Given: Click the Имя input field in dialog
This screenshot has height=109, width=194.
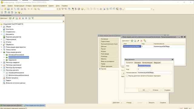Looking at the screenshot, I should (x=144, y=66).
